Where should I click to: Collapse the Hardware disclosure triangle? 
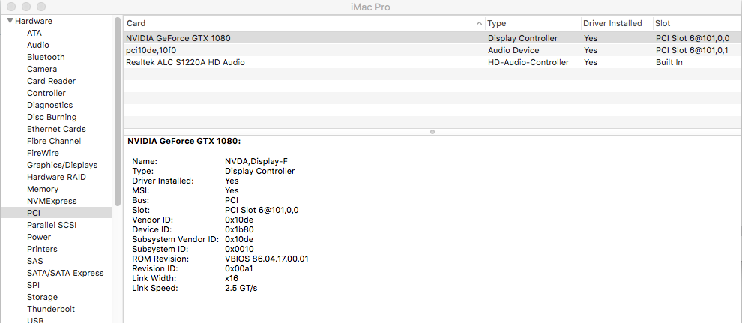[10, 21]
